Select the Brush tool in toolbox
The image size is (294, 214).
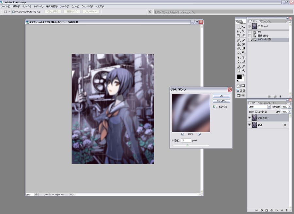click(x=243, y=40)
